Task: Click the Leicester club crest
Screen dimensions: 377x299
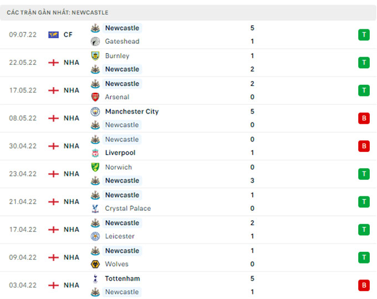Action: [x=95, y=236]
